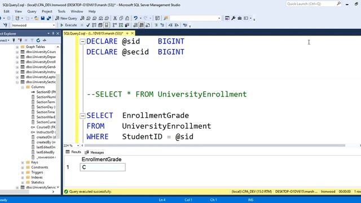Open the Window menu

(77, 11)
